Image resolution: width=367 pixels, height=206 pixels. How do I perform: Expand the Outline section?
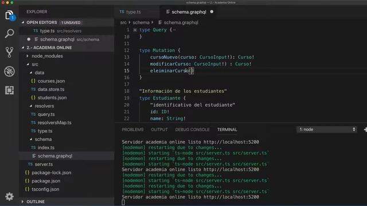(x=23, y=201)
